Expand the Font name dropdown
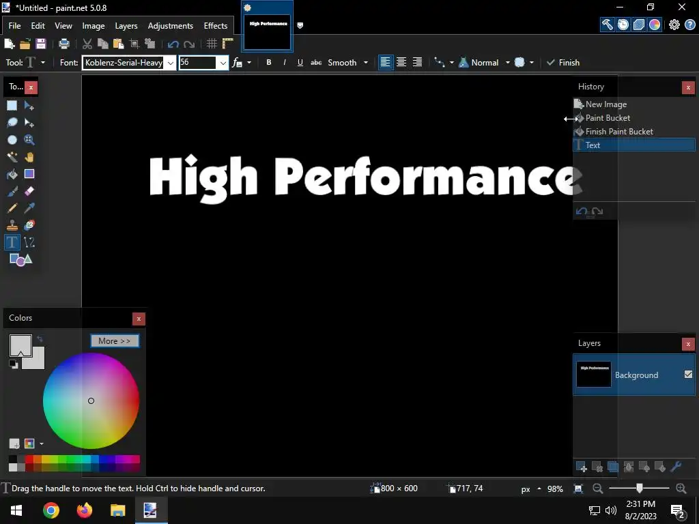Screen dimensions: 699x524 pos(170,63)
